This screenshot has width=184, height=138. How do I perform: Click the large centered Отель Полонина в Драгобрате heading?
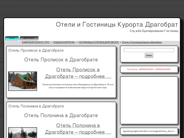coord(61,115)
